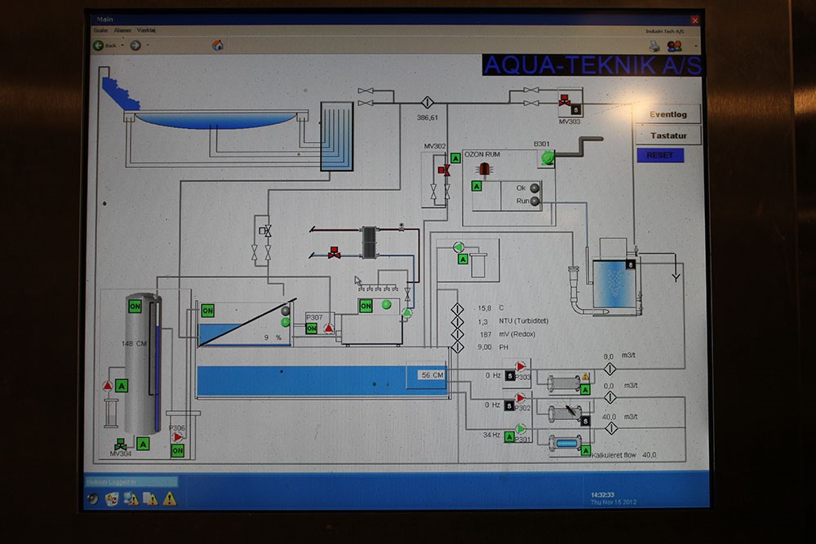This screenshot has width=816, height=544.
Task: Select the red P303 pump symbol
Action: coord(520,367)
